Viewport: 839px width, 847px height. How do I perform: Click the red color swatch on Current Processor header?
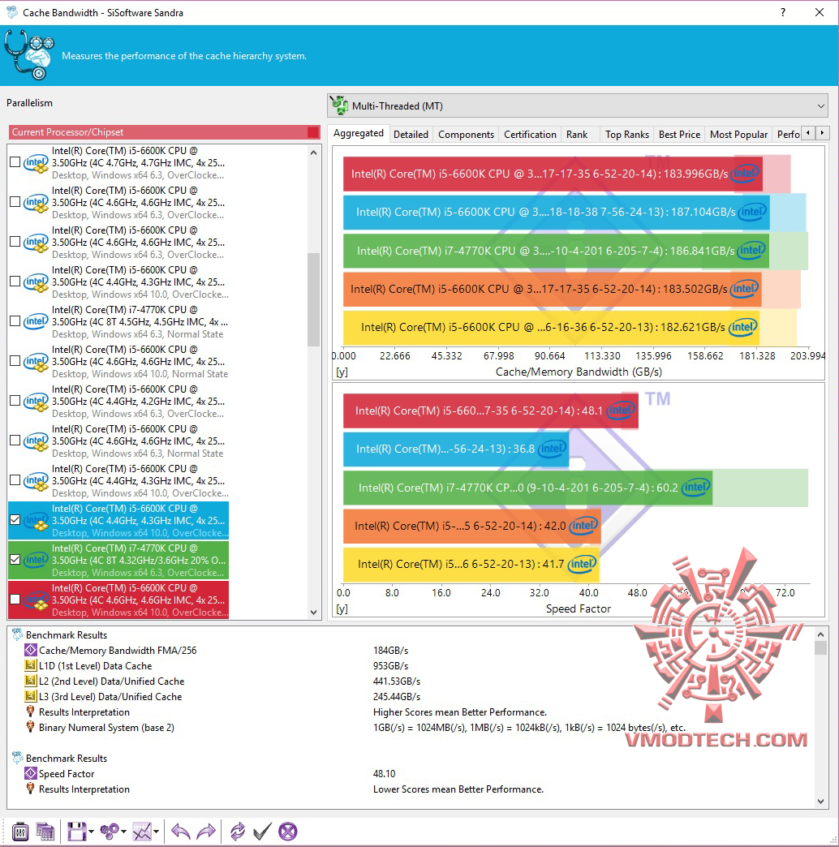(x=313, y=132)
